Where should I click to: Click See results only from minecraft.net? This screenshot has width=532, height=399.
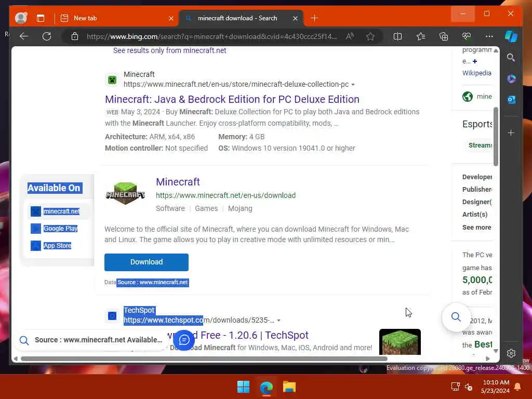tap(170, 50)
